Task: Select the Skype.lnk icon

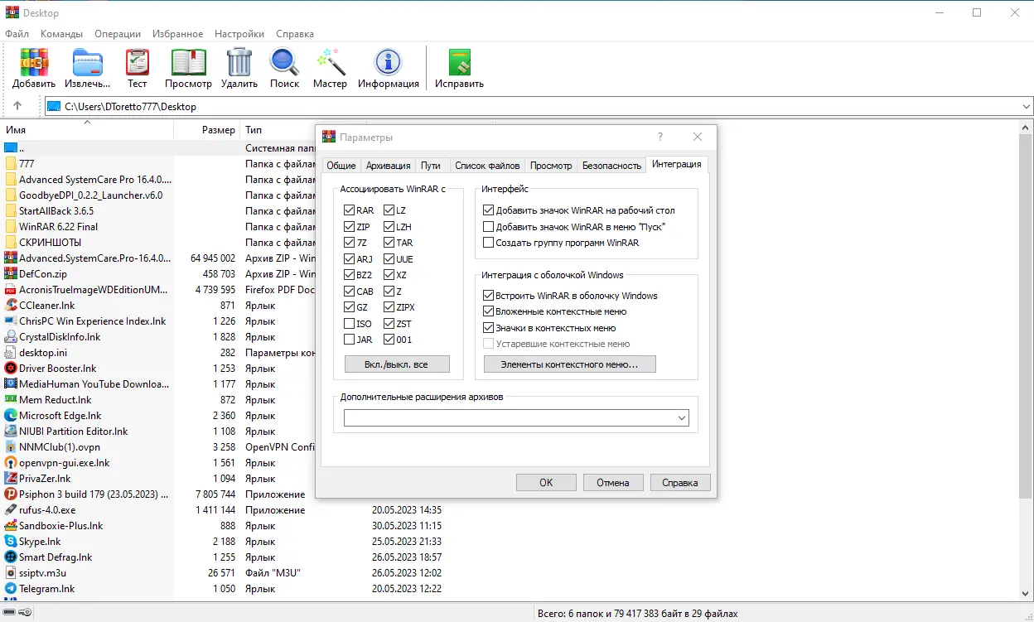Action: tap(11, 542)
